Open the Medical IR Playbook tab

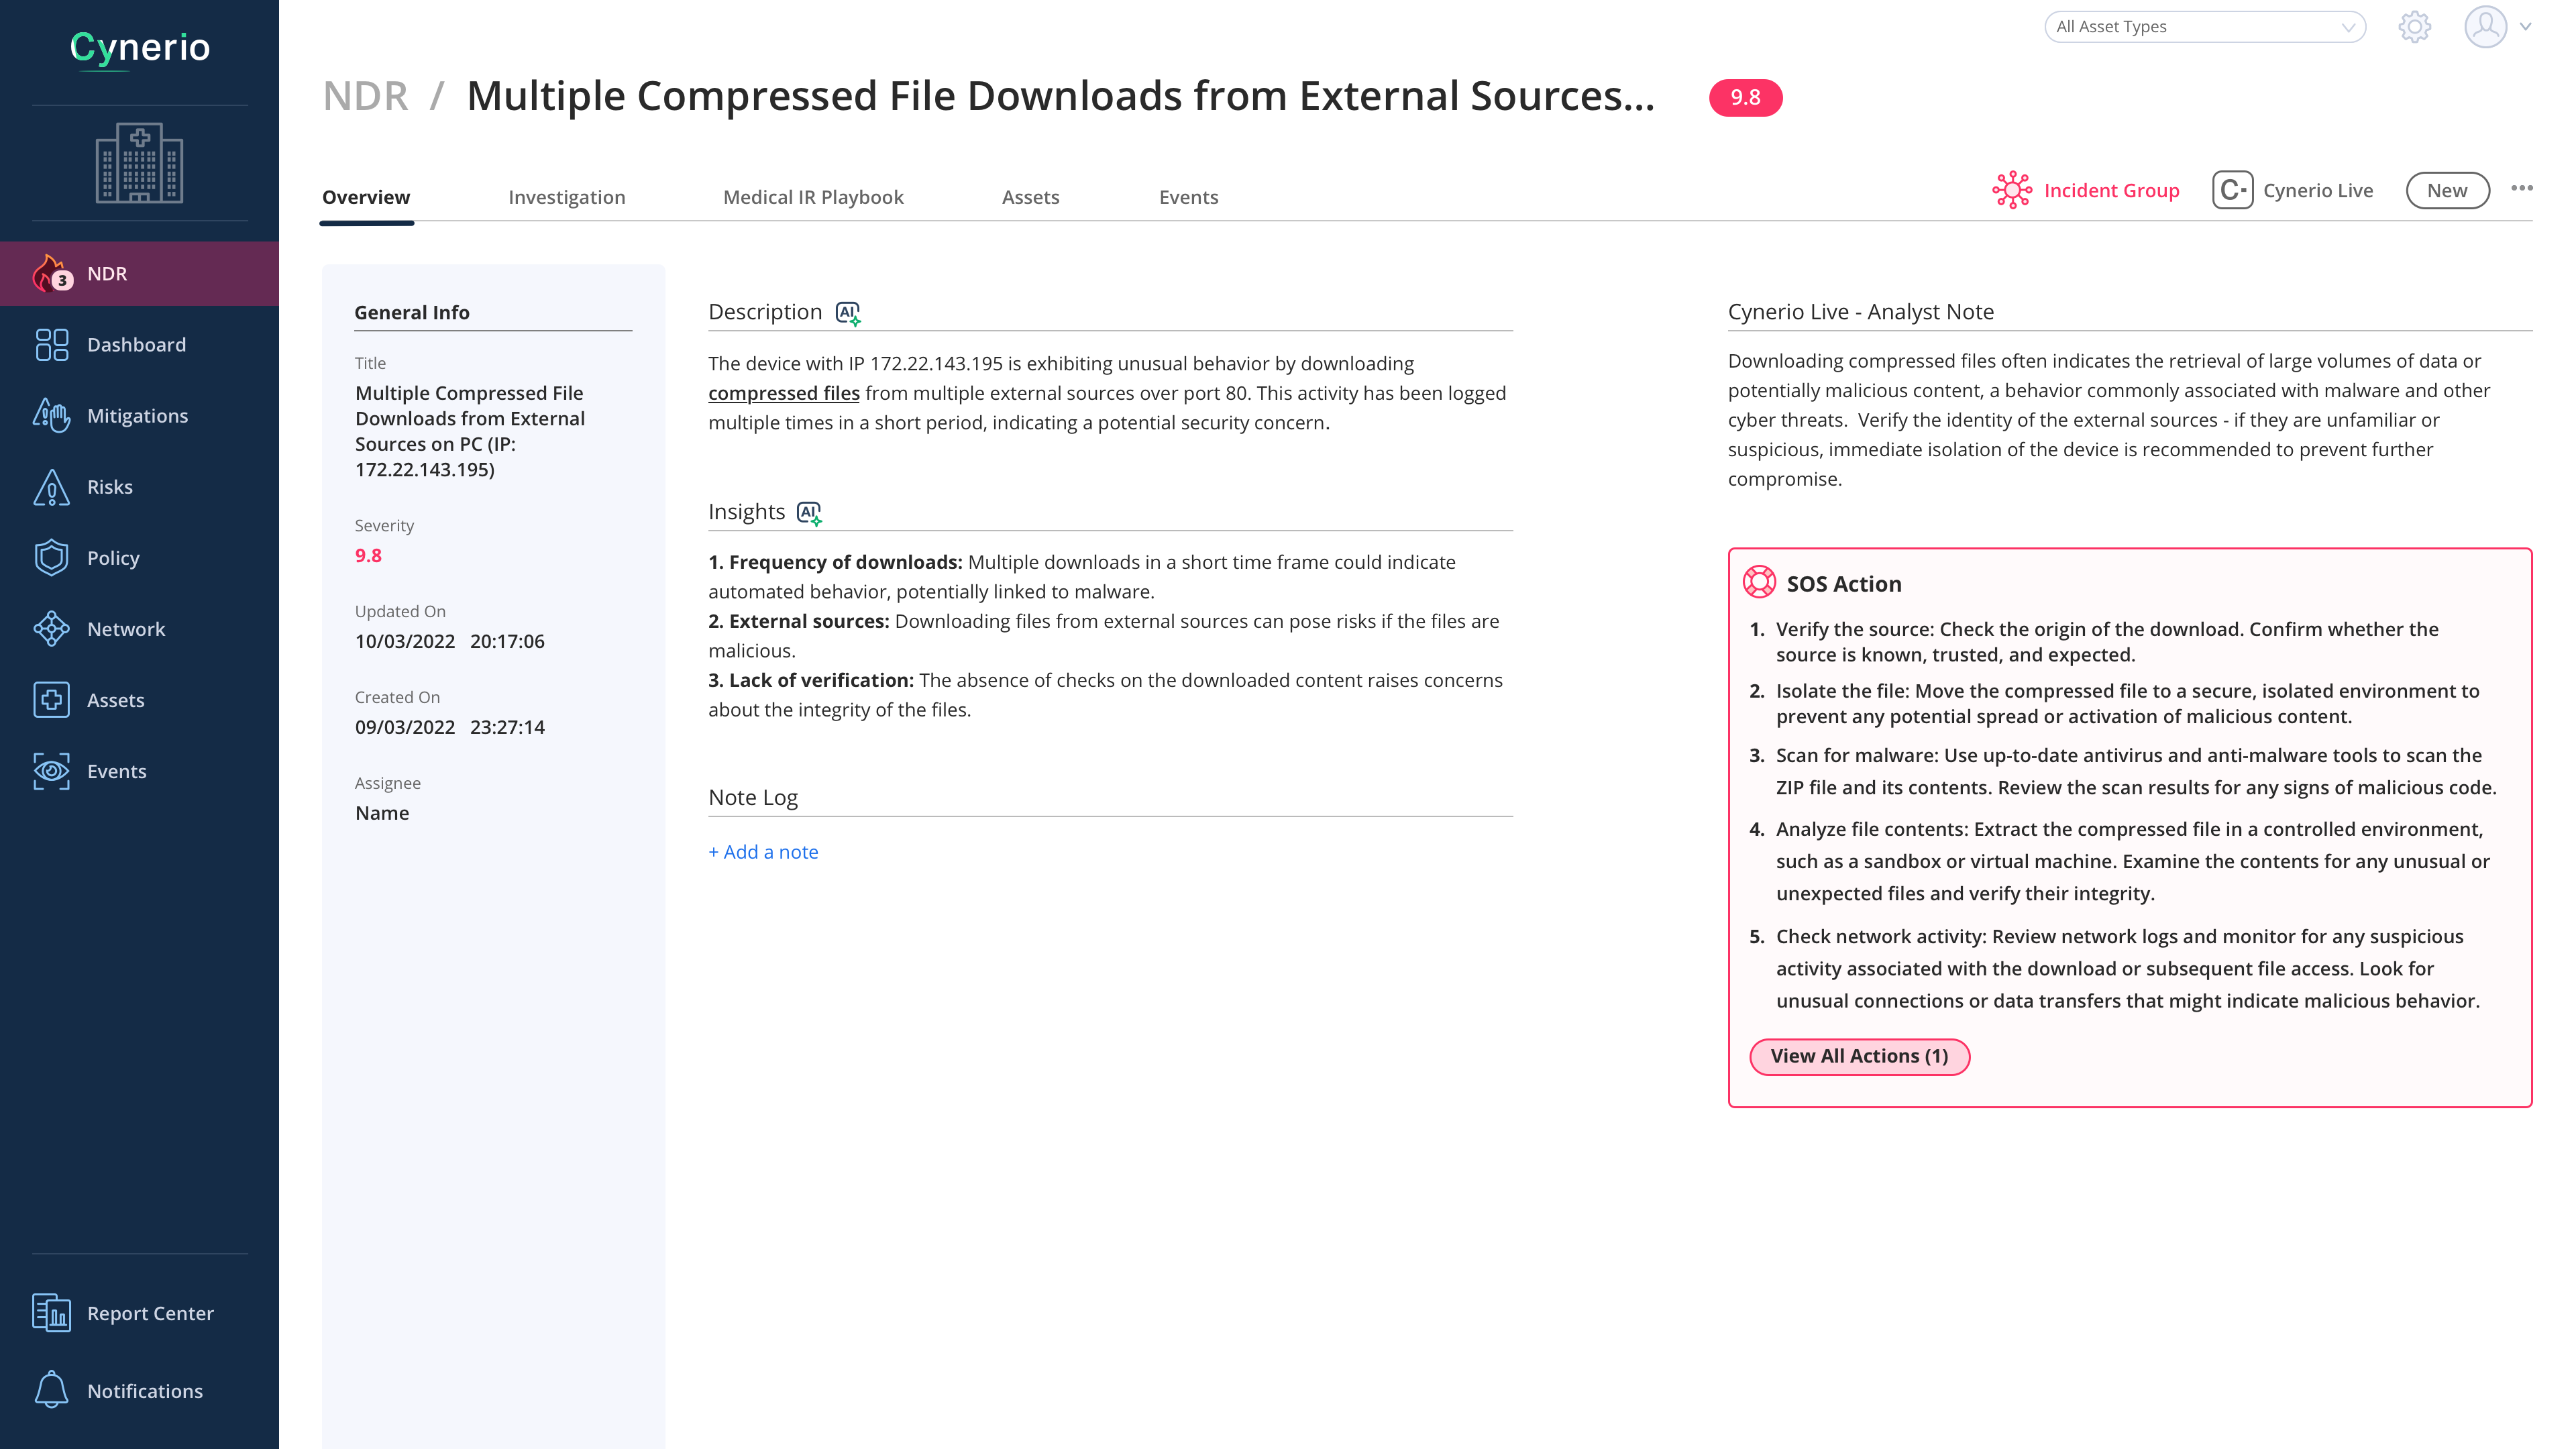[813, 197]
